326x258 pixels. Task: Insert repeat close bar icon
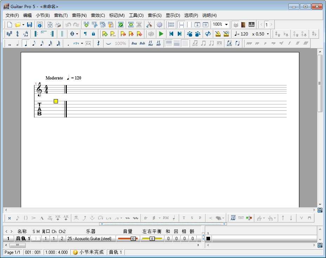[52, 34]
